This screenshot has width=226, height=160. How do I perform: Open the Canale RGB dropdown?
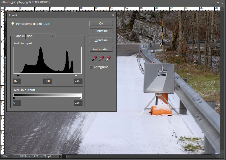click(x=40, y=36)
